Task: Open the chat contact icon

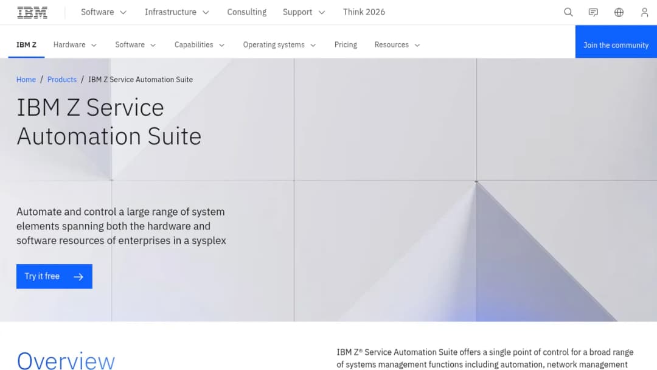Action: click(x=593, y=12)
